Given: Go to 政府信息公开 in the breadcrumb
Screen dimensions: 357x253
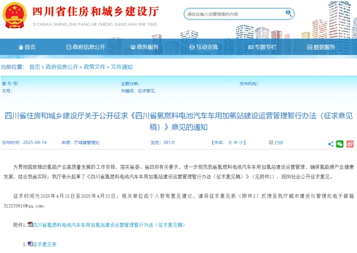Looking at the screenshot, I should tap(62, 67).
